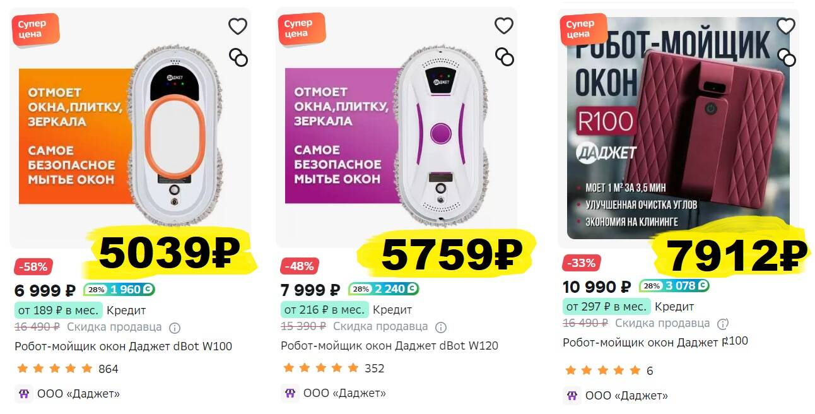Compare the dBot W120 product icon
Viewport: 815px width, 414px height.
pyautogui.click(x=505, y=57)
